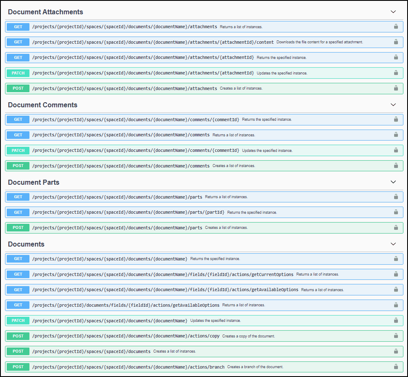Collapse the Document Comments section chevron

point(393,105)
